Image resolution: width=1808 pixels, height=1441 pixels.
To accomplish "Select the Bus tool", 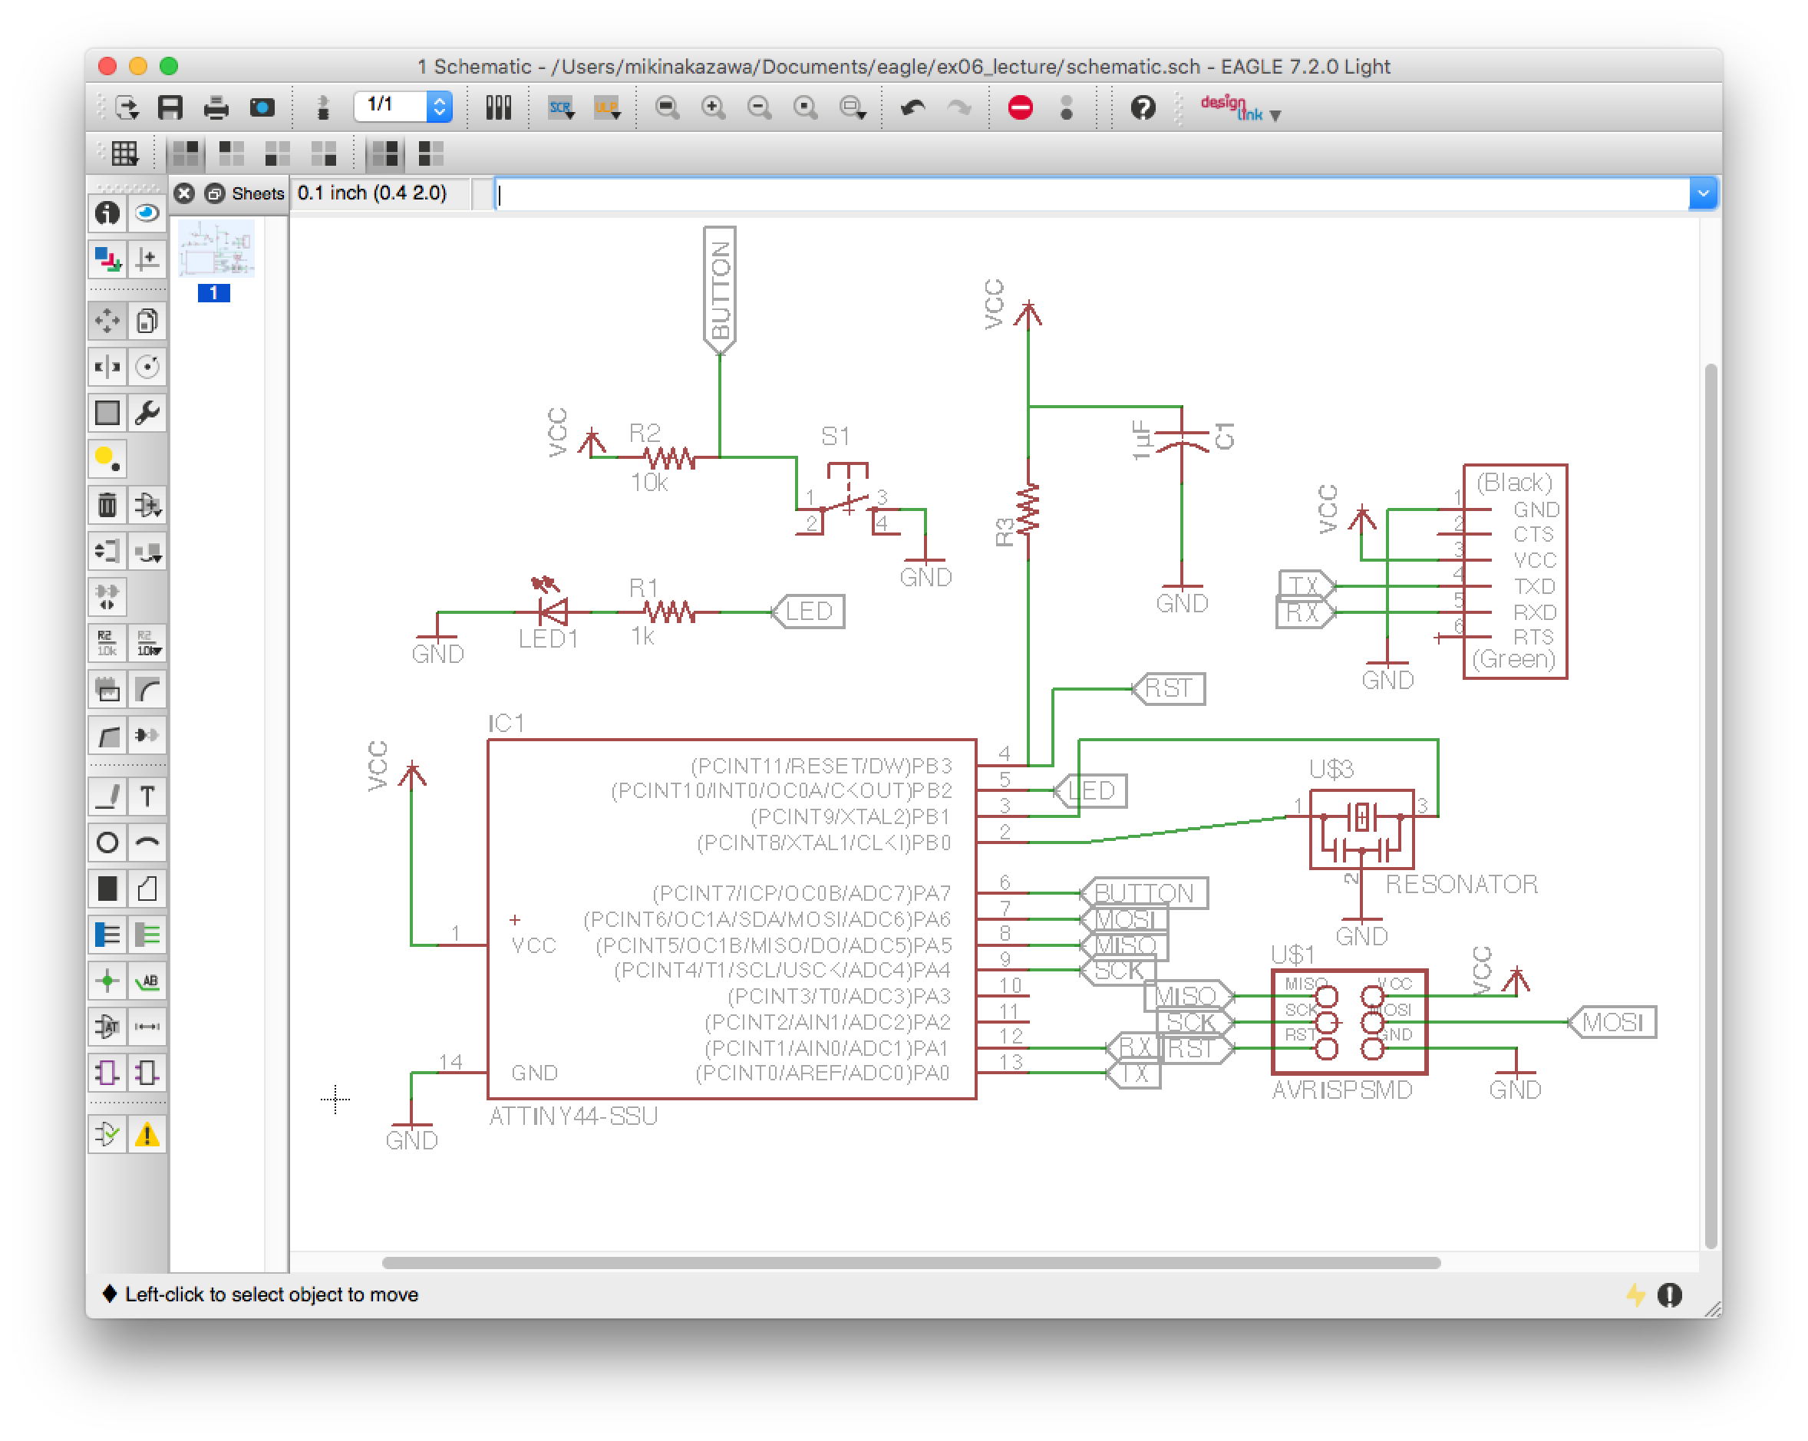I will click(x=107, y=935).
